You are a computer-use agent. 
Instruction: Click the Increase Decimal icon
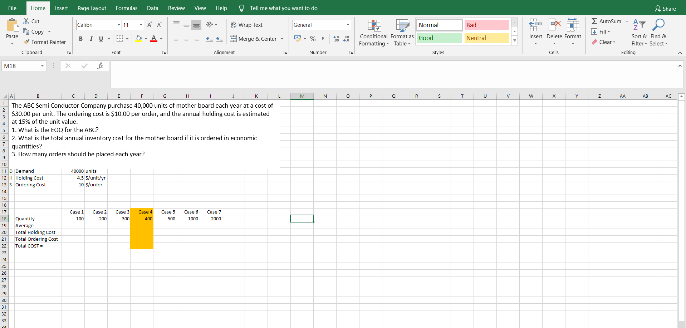click(x=335, y=39)
